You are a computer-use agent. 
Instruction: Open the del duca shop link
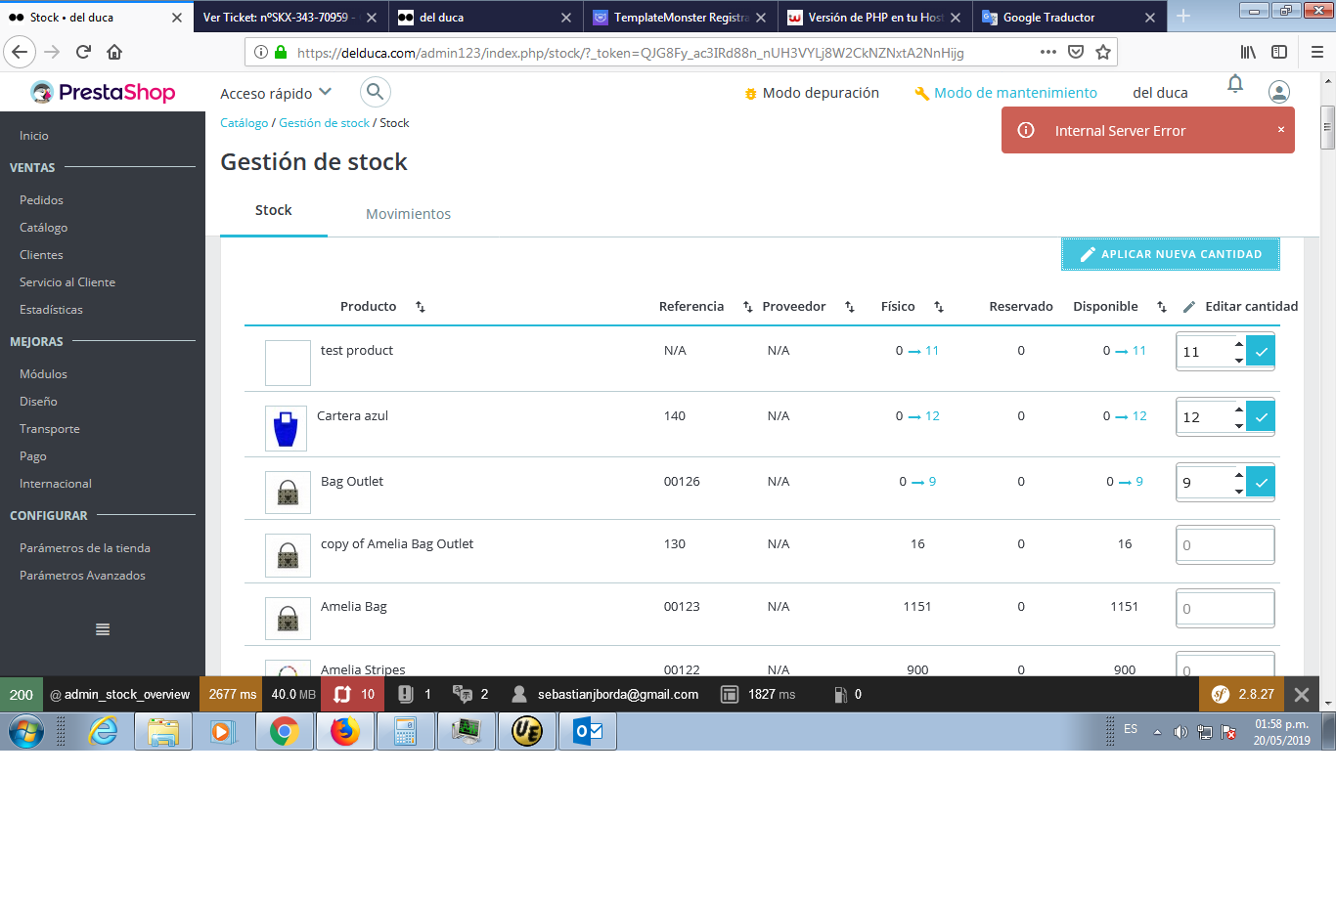tap(1160, 93)
